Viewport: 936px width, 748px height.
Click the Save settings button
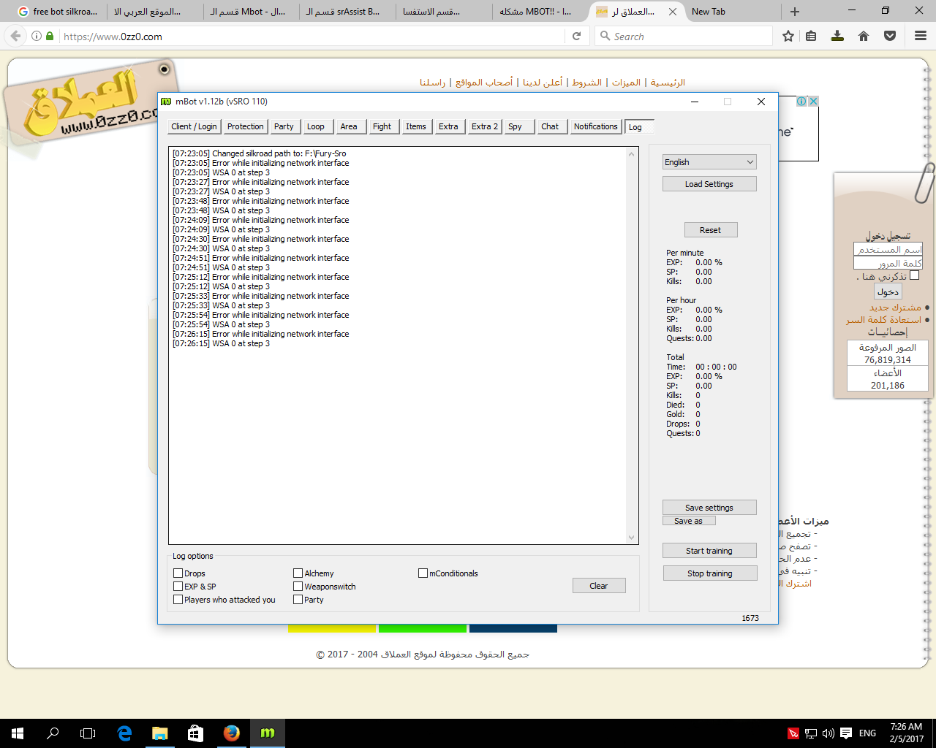[x=709, y=508]
